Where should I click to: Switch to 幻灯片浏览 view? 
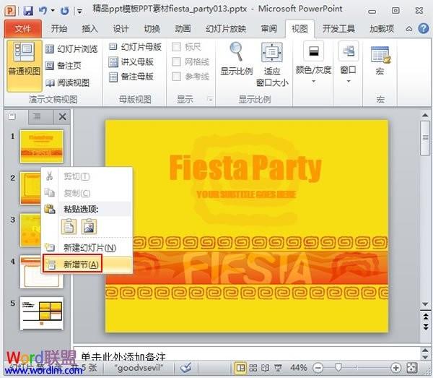(x=71, y=49)
